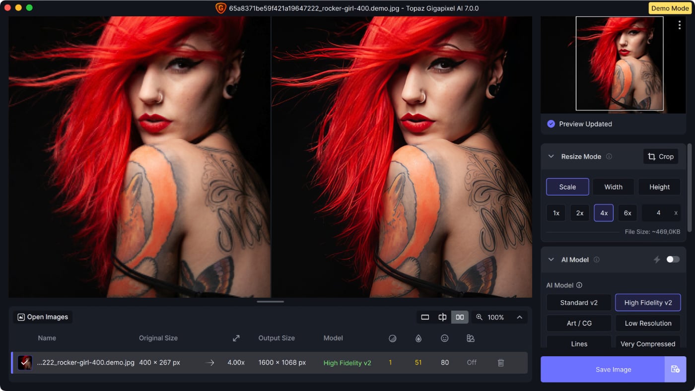Click the noise suppression column icon
695x391 pixels.
pos(392,338)
